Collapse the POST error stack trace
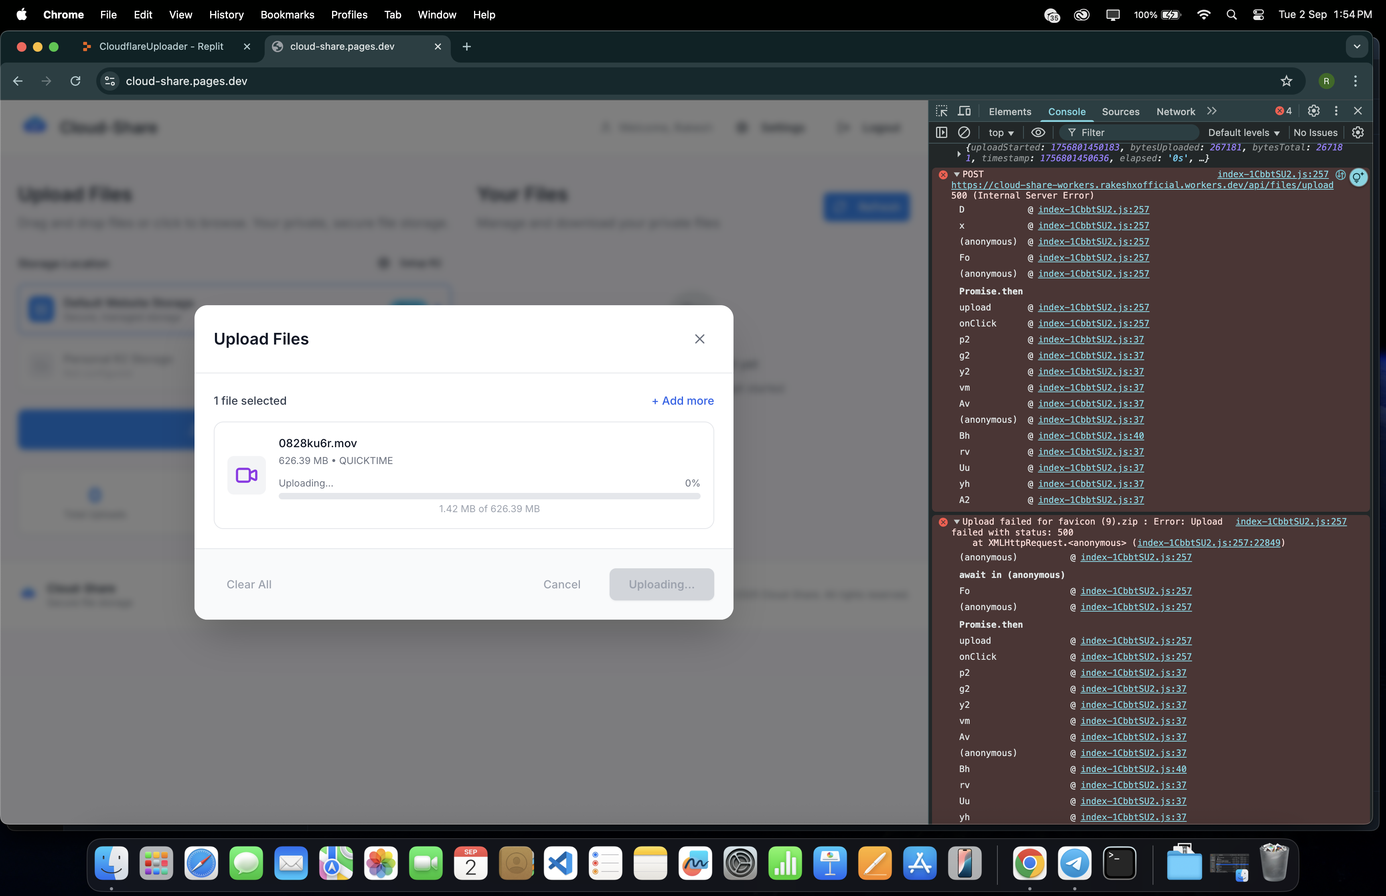Image resolution: width=1386 pixels, height=896 pixels. click(956, 174)
